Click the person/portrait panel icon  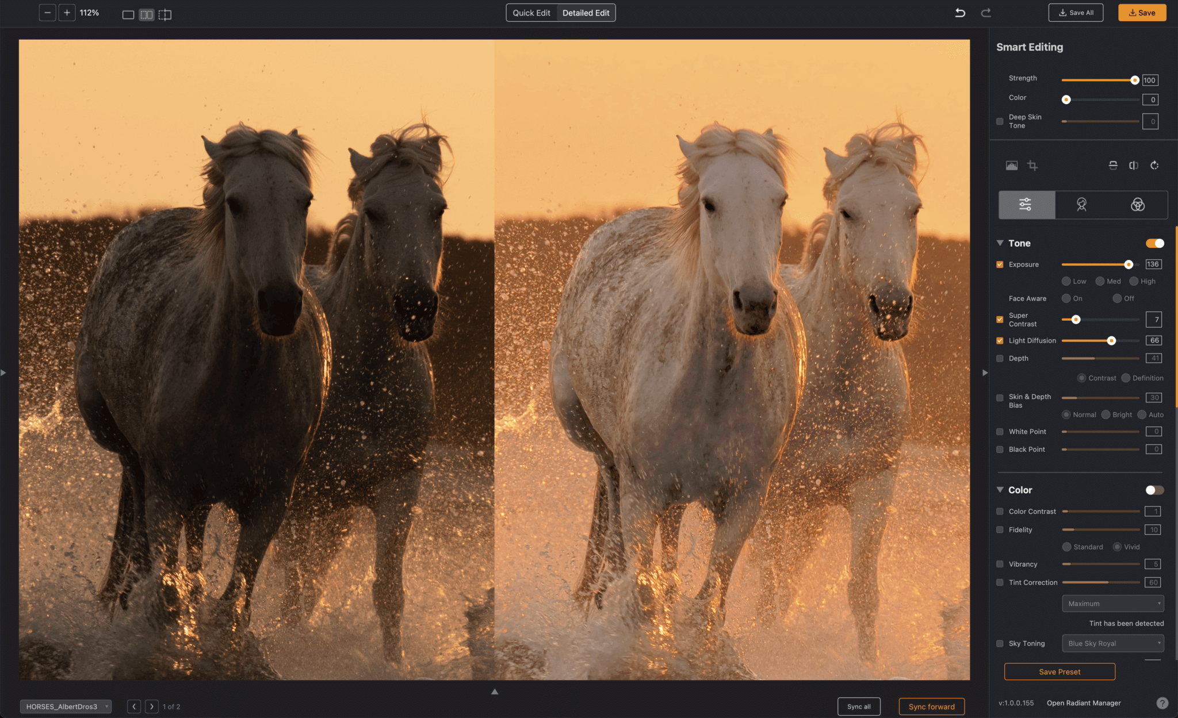(x=1081, y=204)
